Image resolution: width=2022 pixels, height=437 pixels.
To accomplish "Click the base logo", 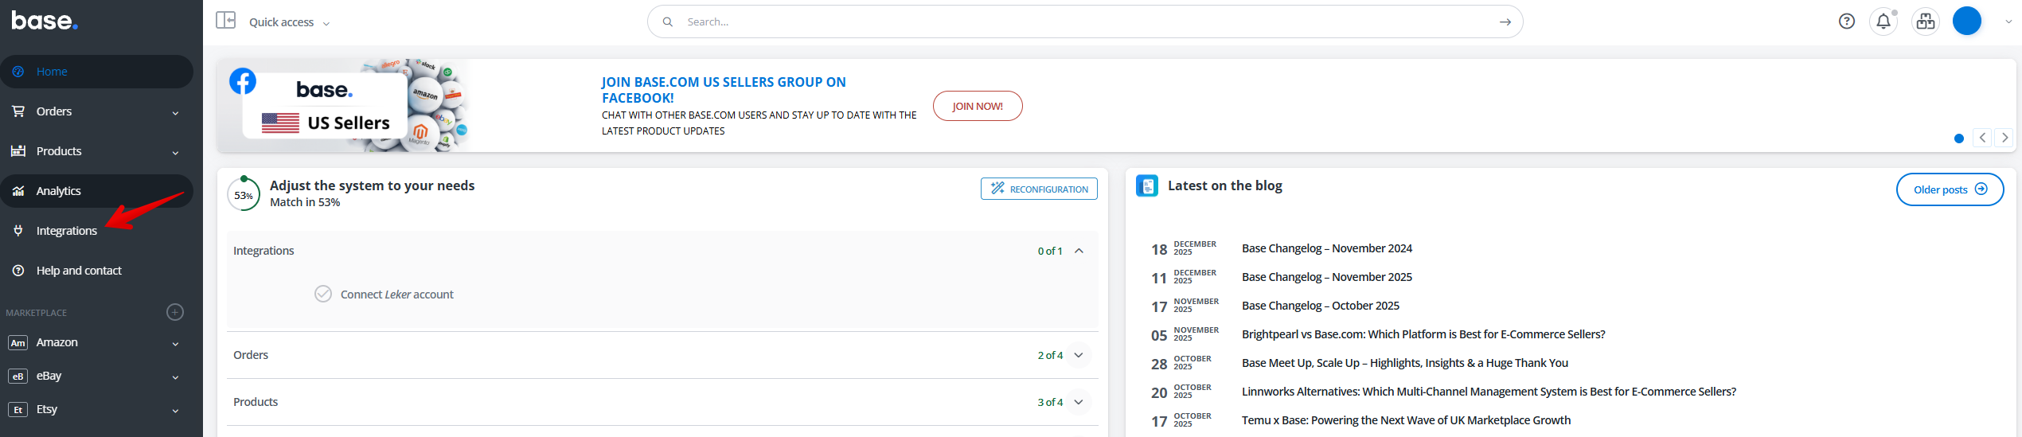I will (x=45, y=21).
